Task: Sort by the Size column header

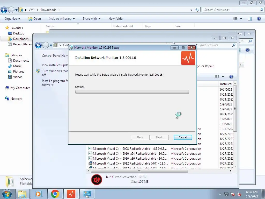Action: (x=178, y=26)
